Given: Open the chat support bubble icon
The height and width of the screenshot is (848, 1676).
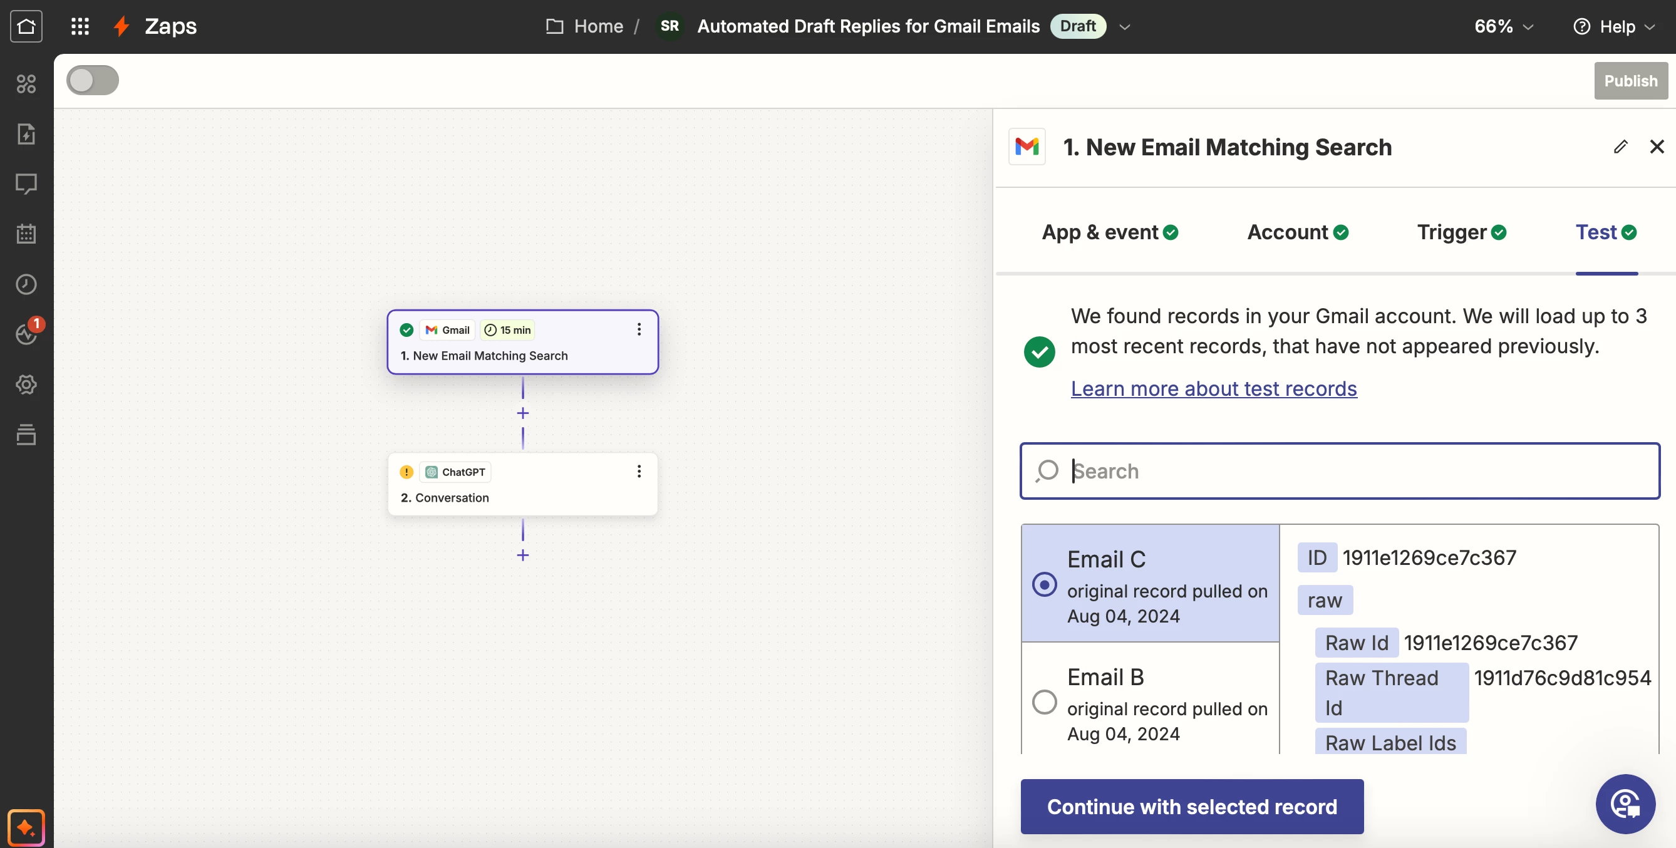Looking at the screenshot, I should point(1625,804).
